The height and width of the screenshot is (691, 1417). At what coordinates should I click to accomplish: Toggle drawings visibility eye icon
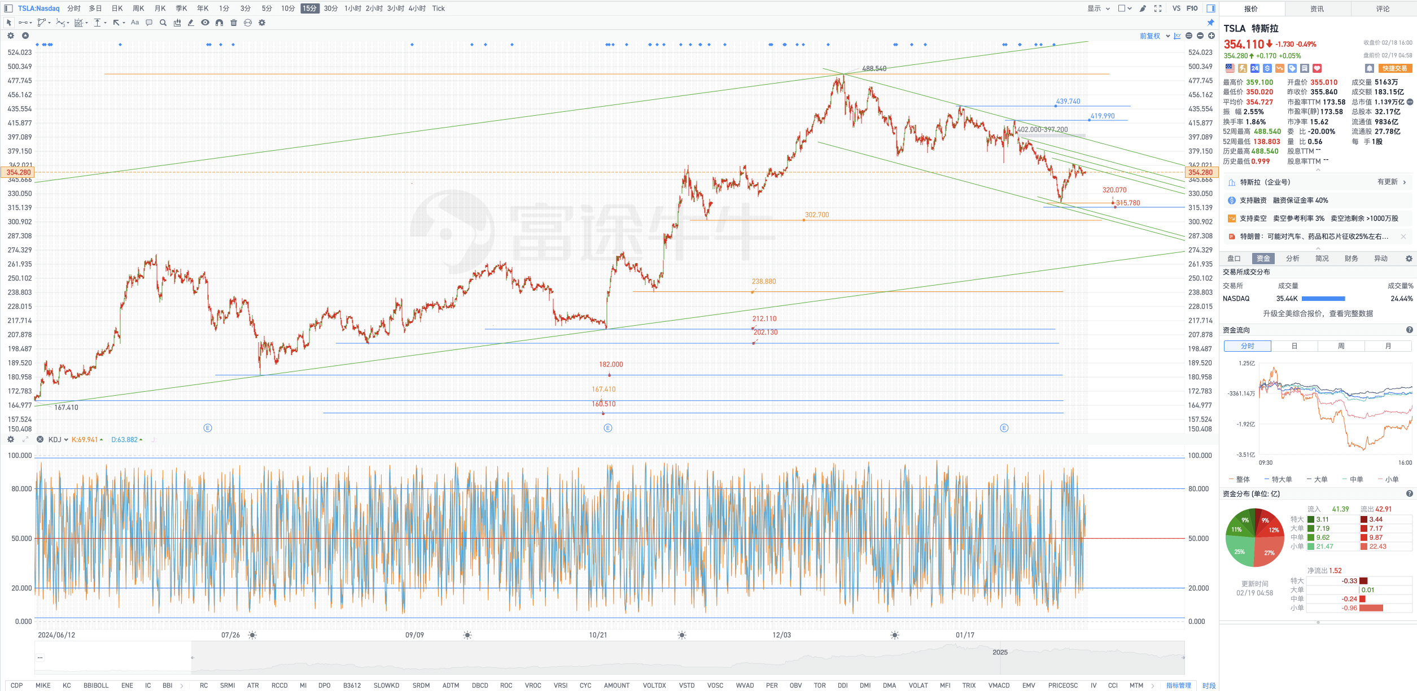click(x=205, y=23)
